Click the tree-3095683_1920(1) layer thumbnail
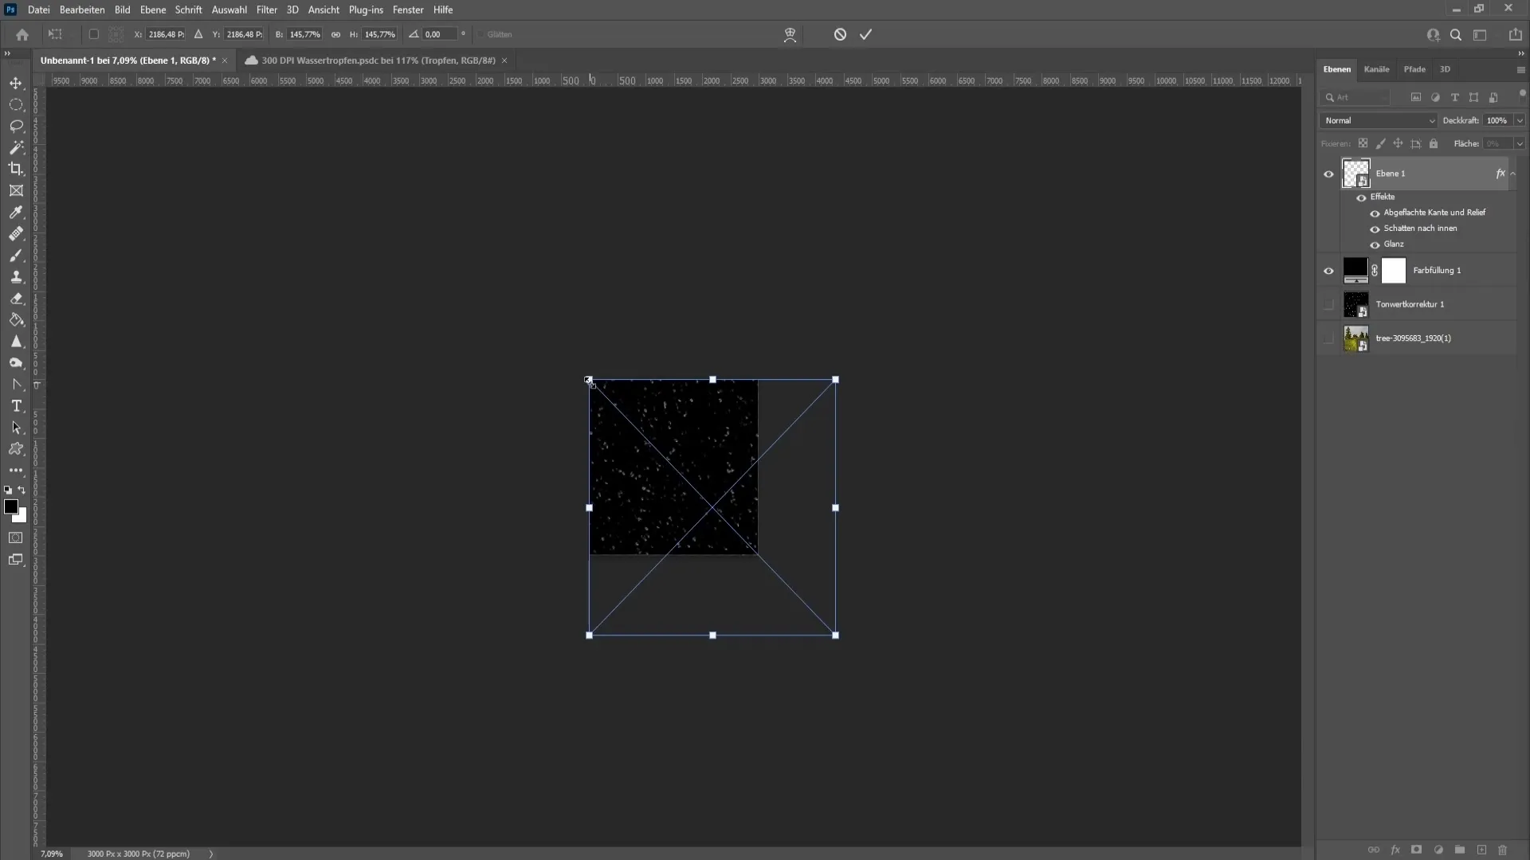The image size is (1530, 860). (1355, 338)
